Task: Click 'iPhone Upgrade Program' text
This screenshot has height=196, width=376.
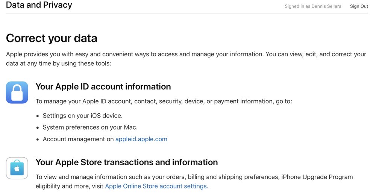Action: point(317,177)
